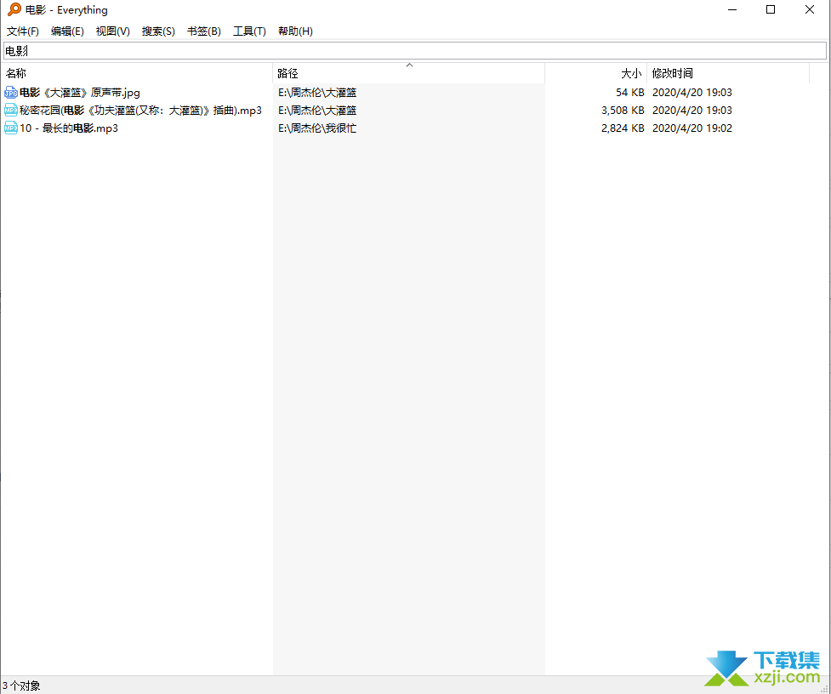Click the 2,824 KB size value
The height and width of the screenshot is (694, 831).
623,128
